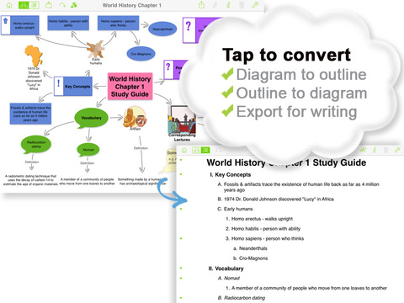Activate outline view toggle in lower window
The width and height of the screenshot is (404, 303).
coord(205,150)
